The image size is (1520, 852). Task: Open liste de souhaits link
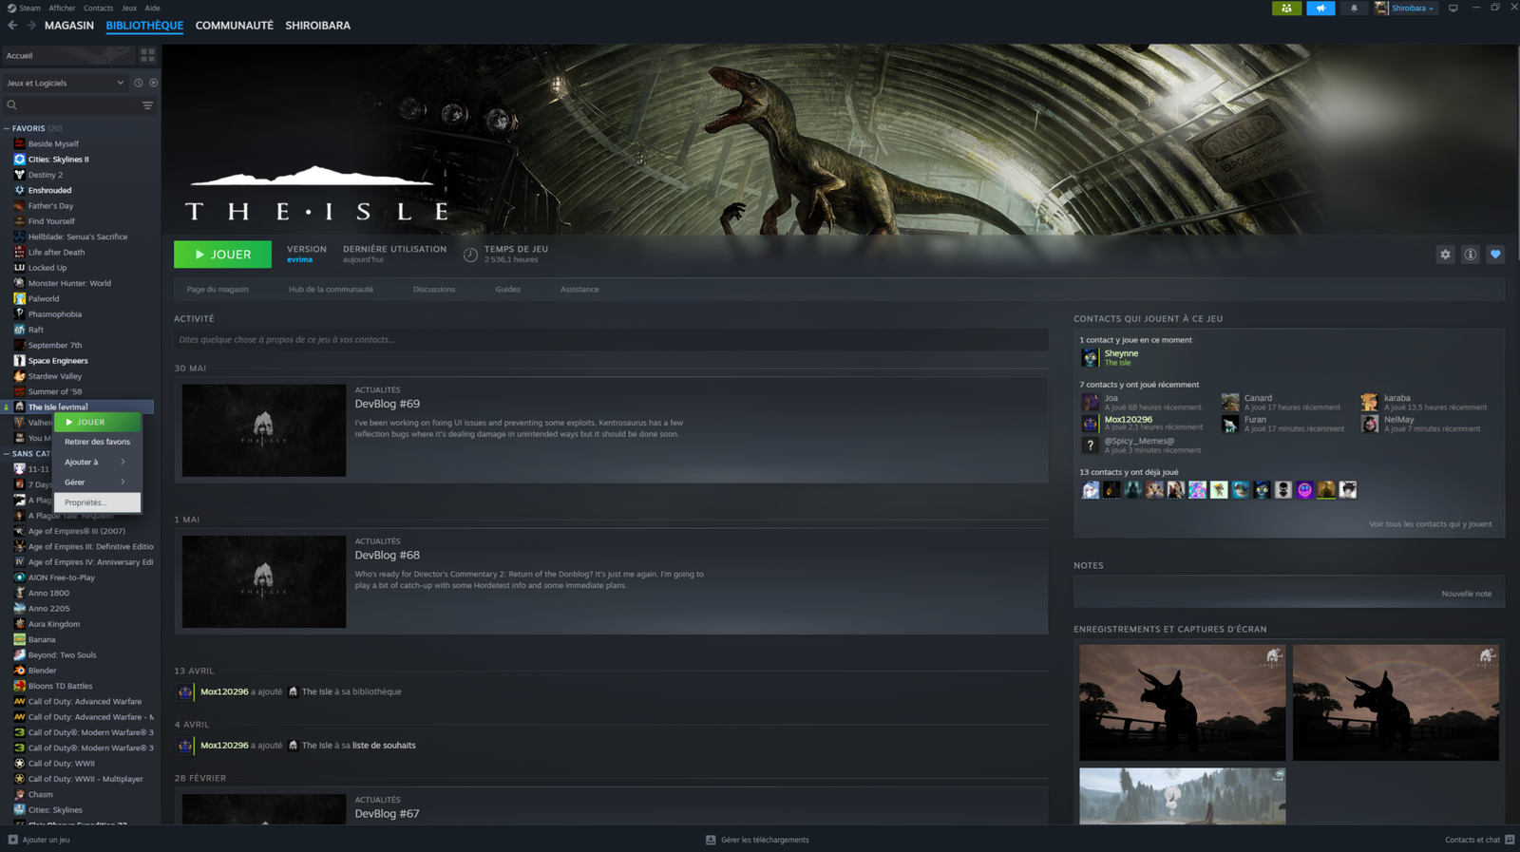click(x=384, y=746)
